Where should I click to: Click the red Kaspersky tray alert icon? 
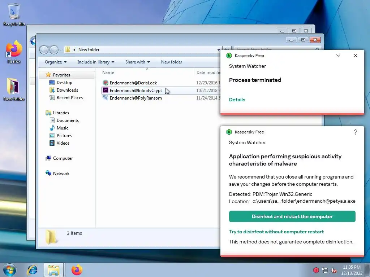316,270
